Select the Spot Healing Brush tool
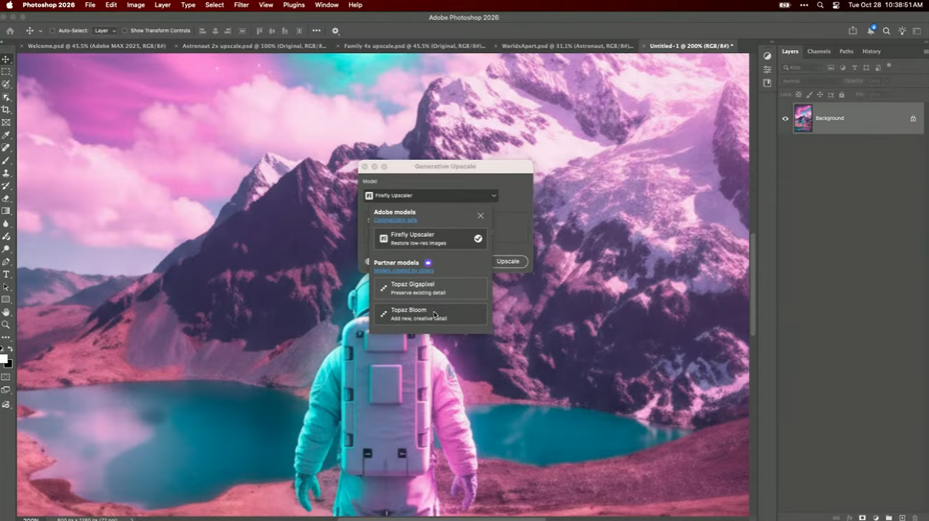This screenshot has height=521, width=929. (x=6, y=148)
